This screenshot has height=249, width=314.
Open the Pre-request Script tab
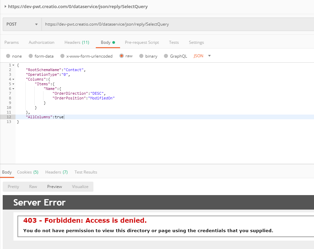point(142,42)
